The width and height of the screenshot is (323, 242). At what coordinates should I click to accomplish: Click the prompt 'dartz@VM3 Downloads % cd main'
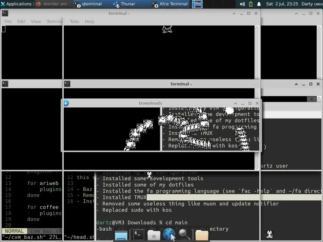click(x=142, y=223)
